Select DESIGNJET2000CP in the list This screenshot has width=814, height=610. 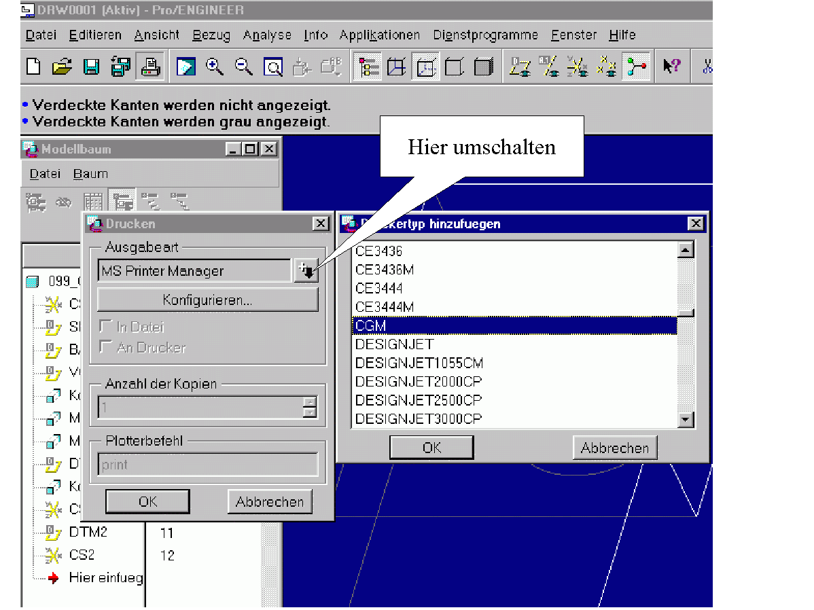coord(514,382)
